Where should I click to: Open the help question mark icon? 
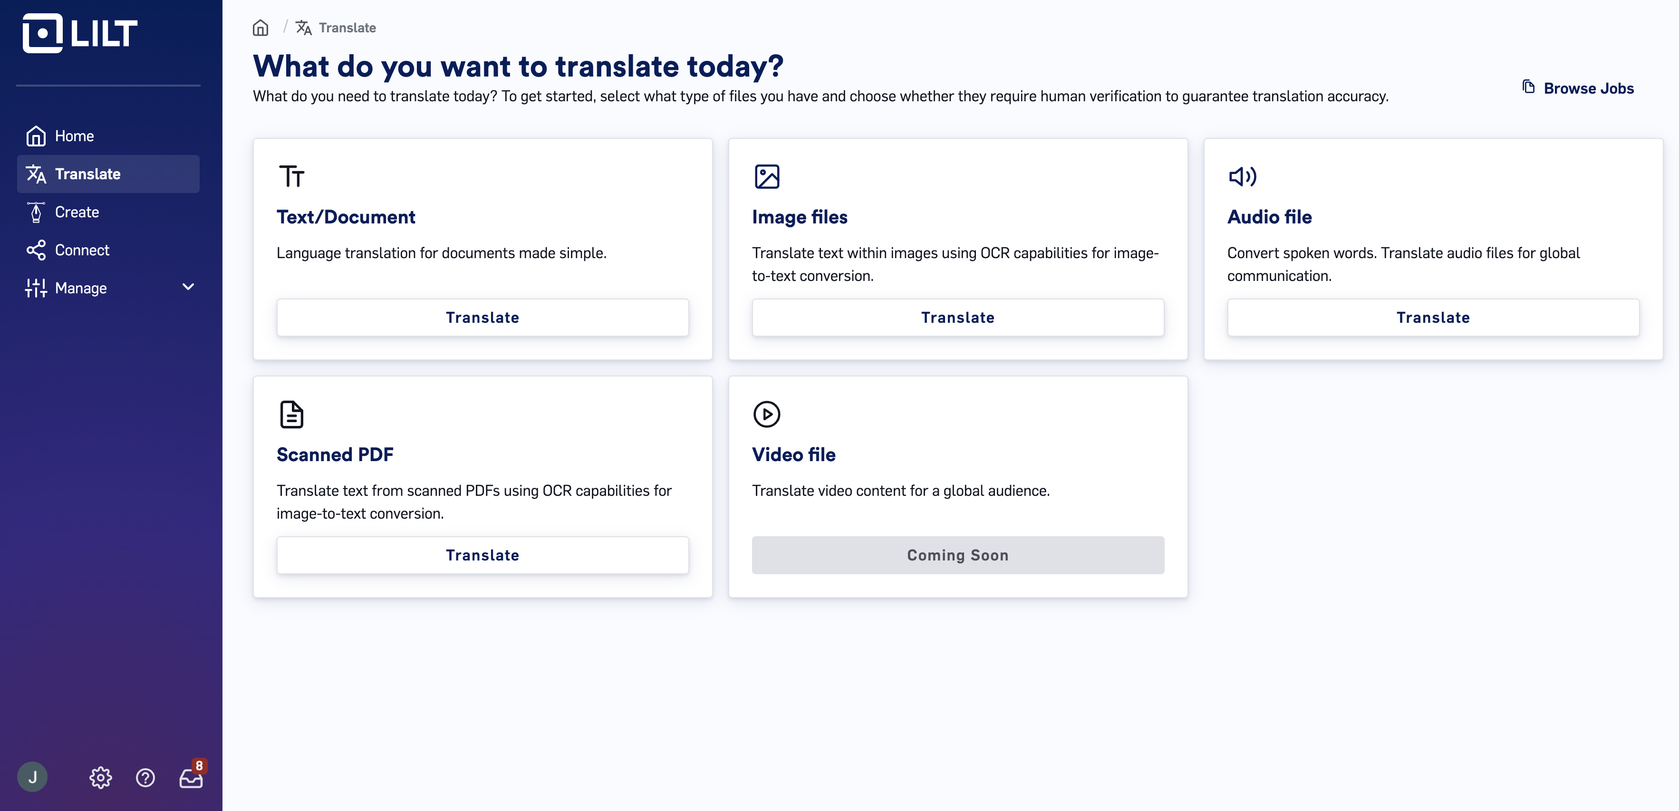(145, 777)
